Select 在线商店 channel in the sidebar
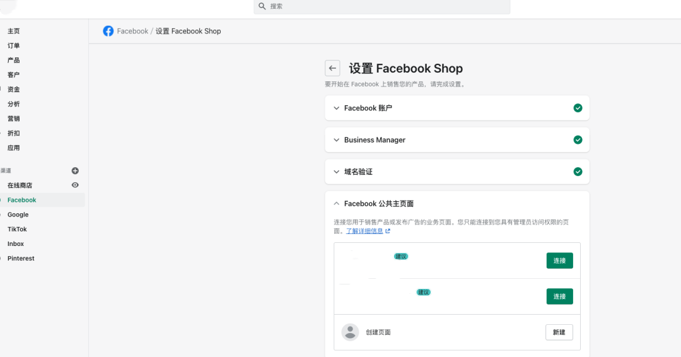The image size is (681, 357). 20,185
